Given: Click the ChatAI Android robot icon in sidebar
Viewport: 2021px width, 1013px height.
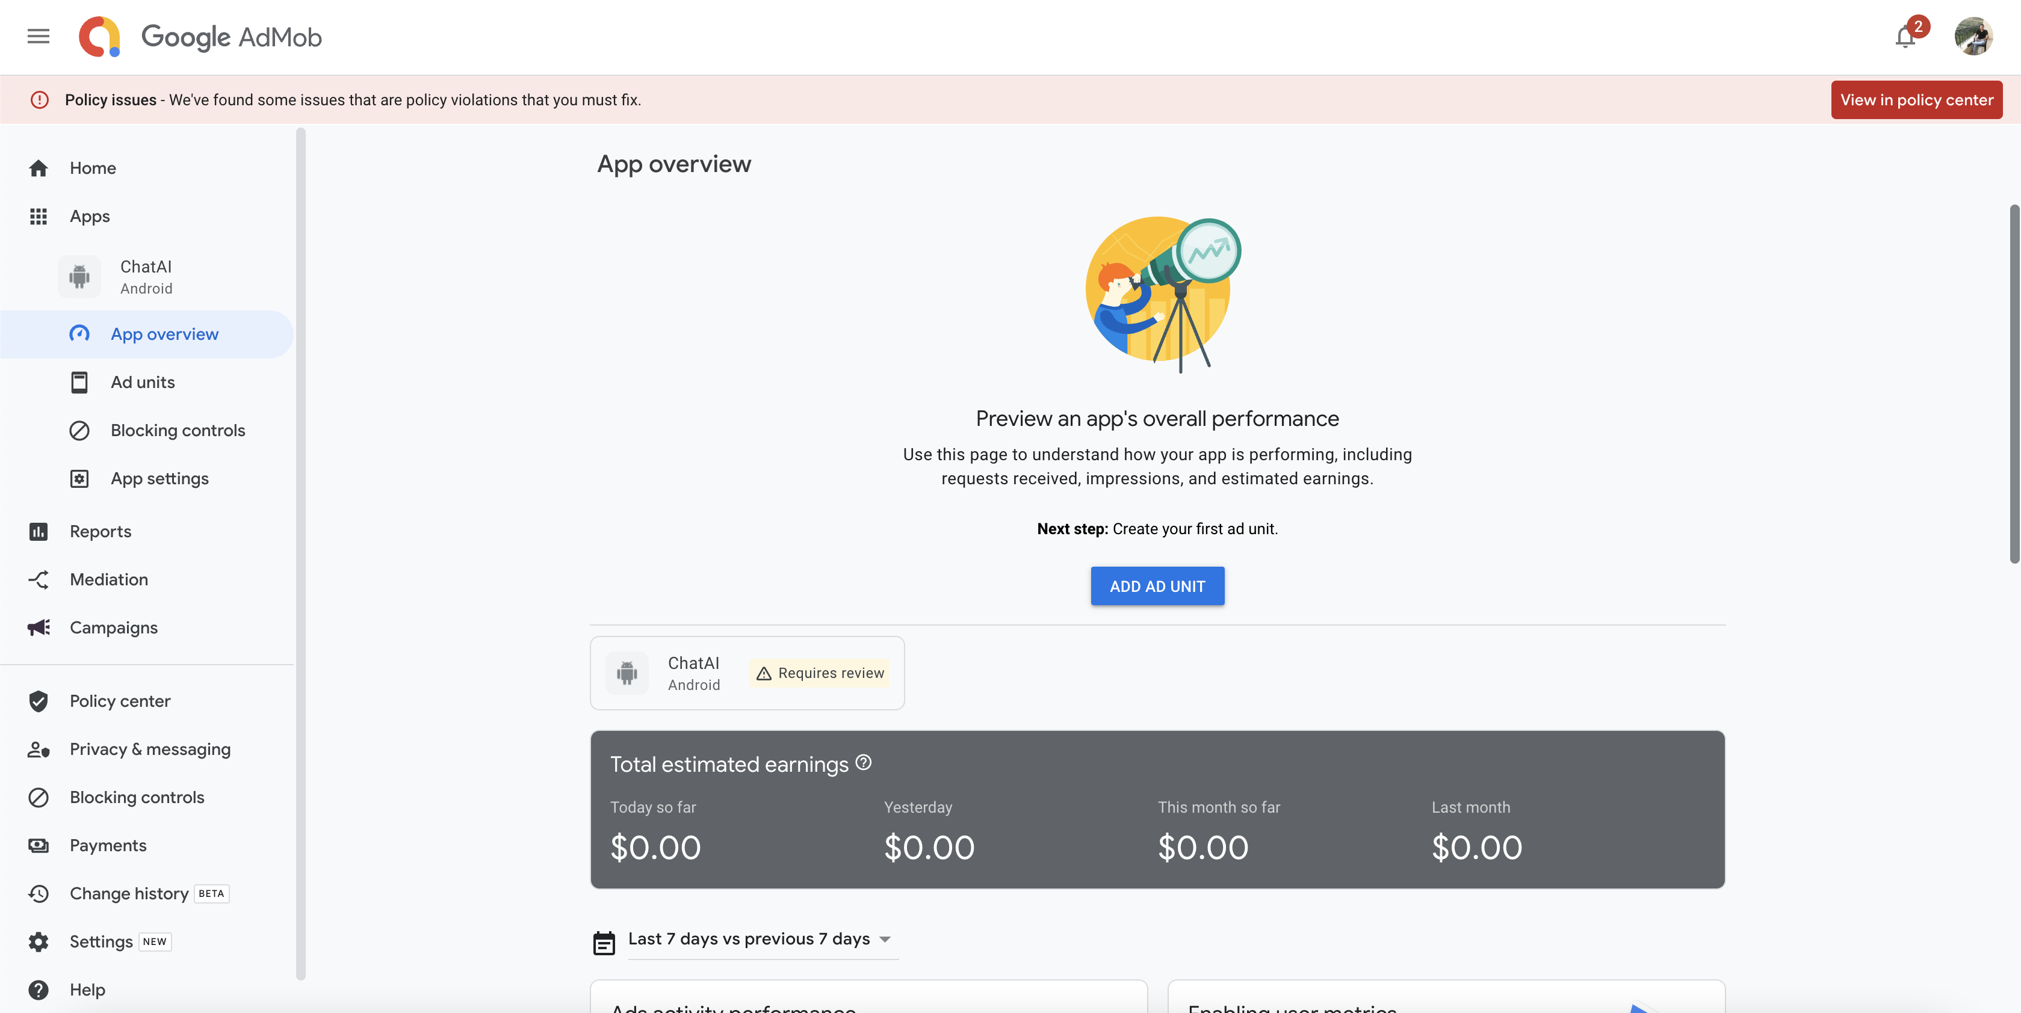Looking at the screenshot, I should coord(79,277).
